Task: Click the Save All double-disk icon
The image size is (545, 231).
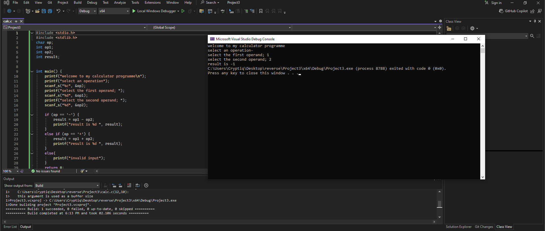Action: click(50, 11)
